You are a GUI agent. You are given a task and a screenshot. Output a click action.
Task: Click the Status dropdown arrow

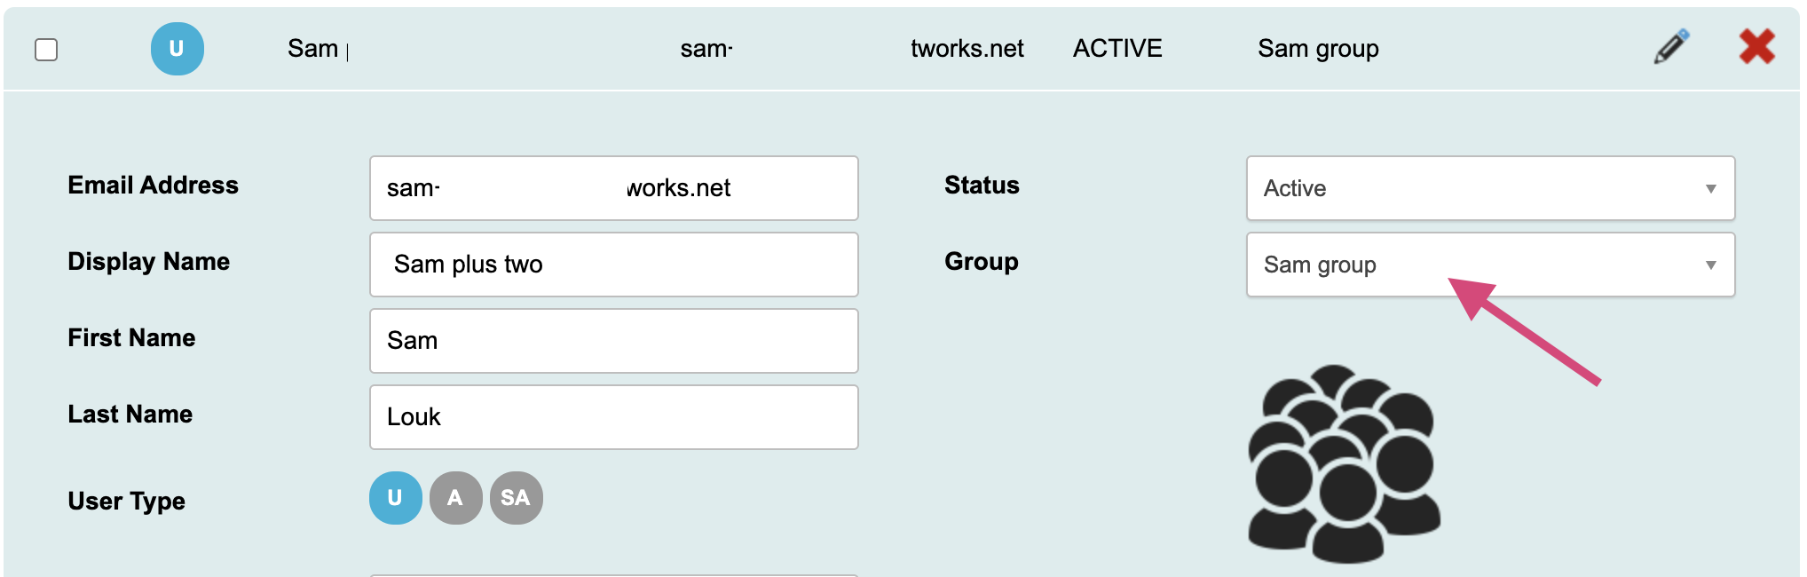point(1710,188)
